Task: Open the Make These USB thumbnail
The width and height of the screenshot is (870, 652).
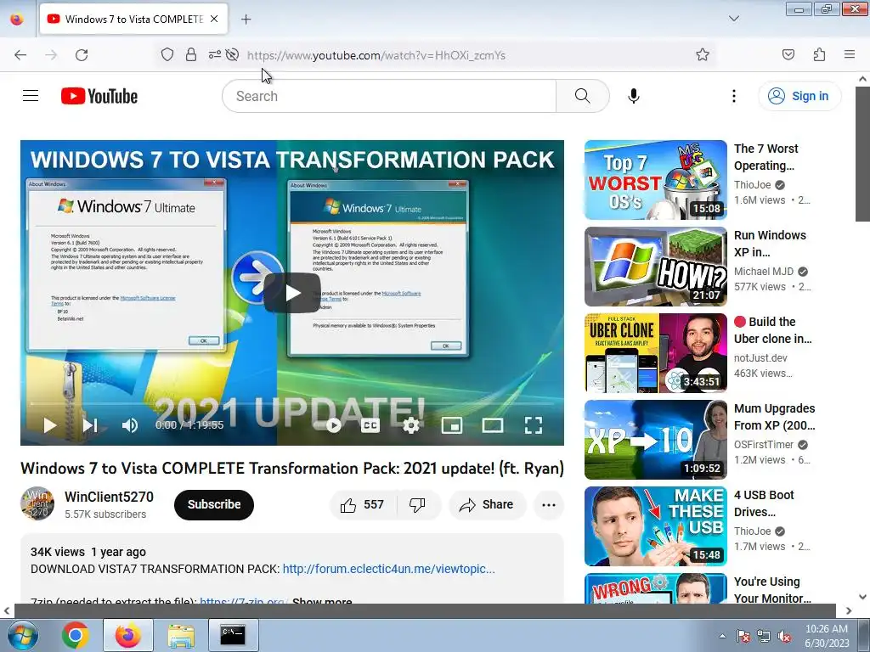Action: click(655, 526)
